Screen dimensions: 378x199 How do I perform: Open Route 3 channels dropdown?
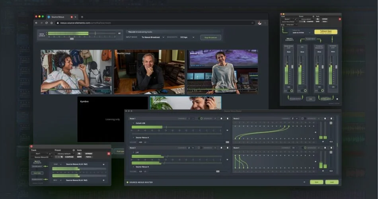[191, 148]
